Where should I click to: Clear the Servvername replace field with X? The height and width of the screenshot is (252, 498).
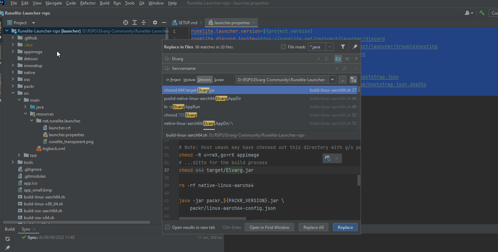coord(336,68)
